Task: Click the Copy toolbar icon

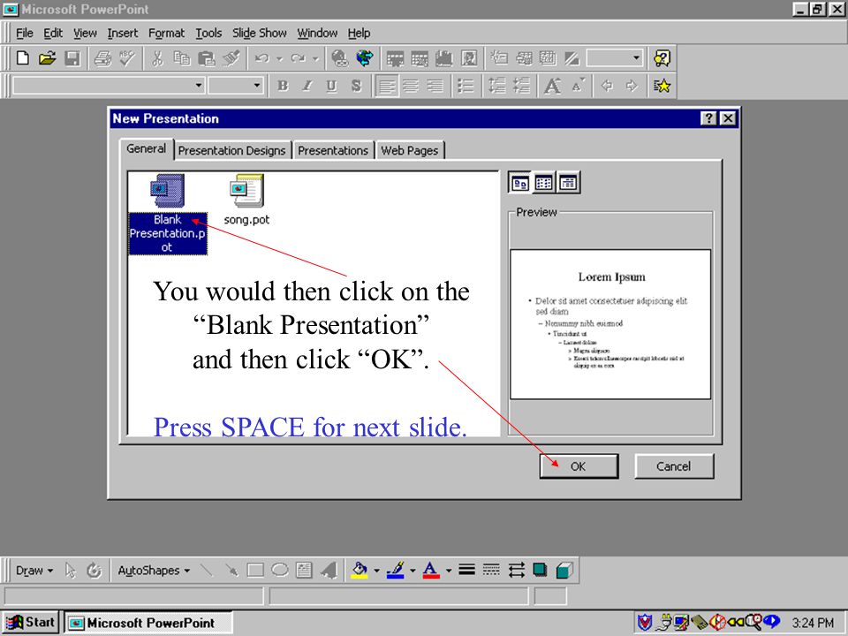Action: click(182, 58)
